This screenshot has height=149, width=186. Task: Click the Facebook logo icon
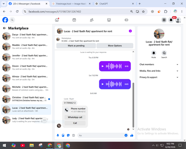tap(5, 20)
